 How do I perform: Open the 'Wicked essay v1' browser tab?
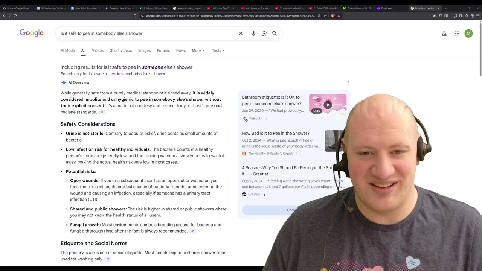click(x=51, y=8)
